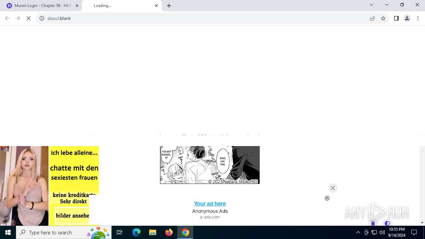Go forward to the next page
This screenshot has height=239, width=425.
click(x=18, y=18)
